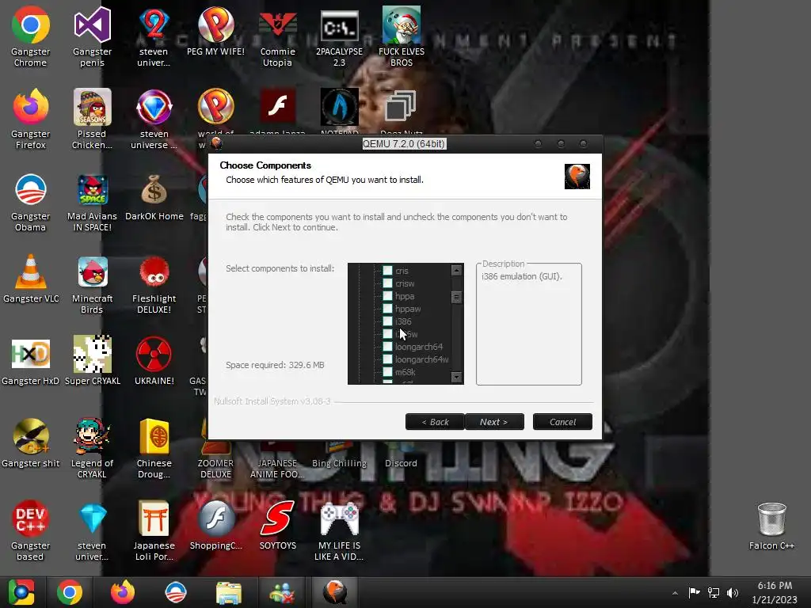Open the Pissed Chicken Seasons icon
Screen dimensions: 811x608
[x=92, y=119]
